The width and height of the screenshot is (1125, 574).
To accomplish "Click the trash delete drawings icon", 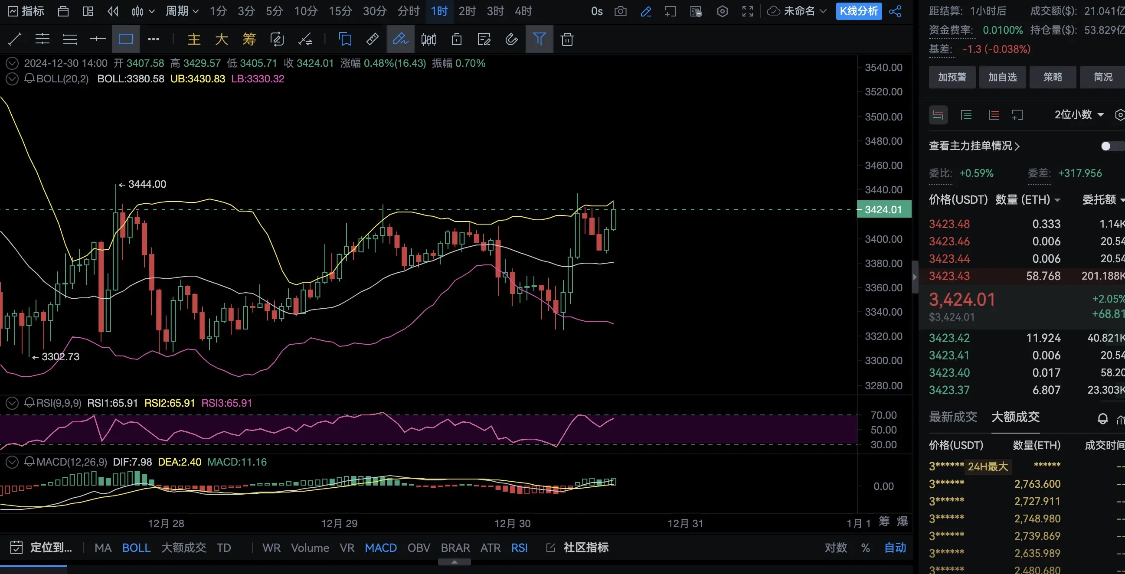I will pyautogui.click(x=567, y=40).
